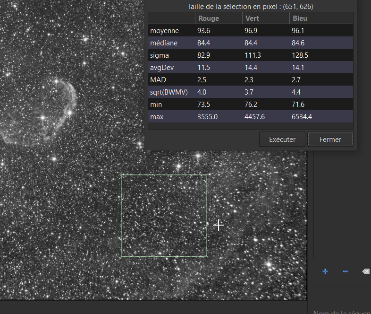
Task: Click the Bleu médiane value 84.6
Action: pos(298,43)
